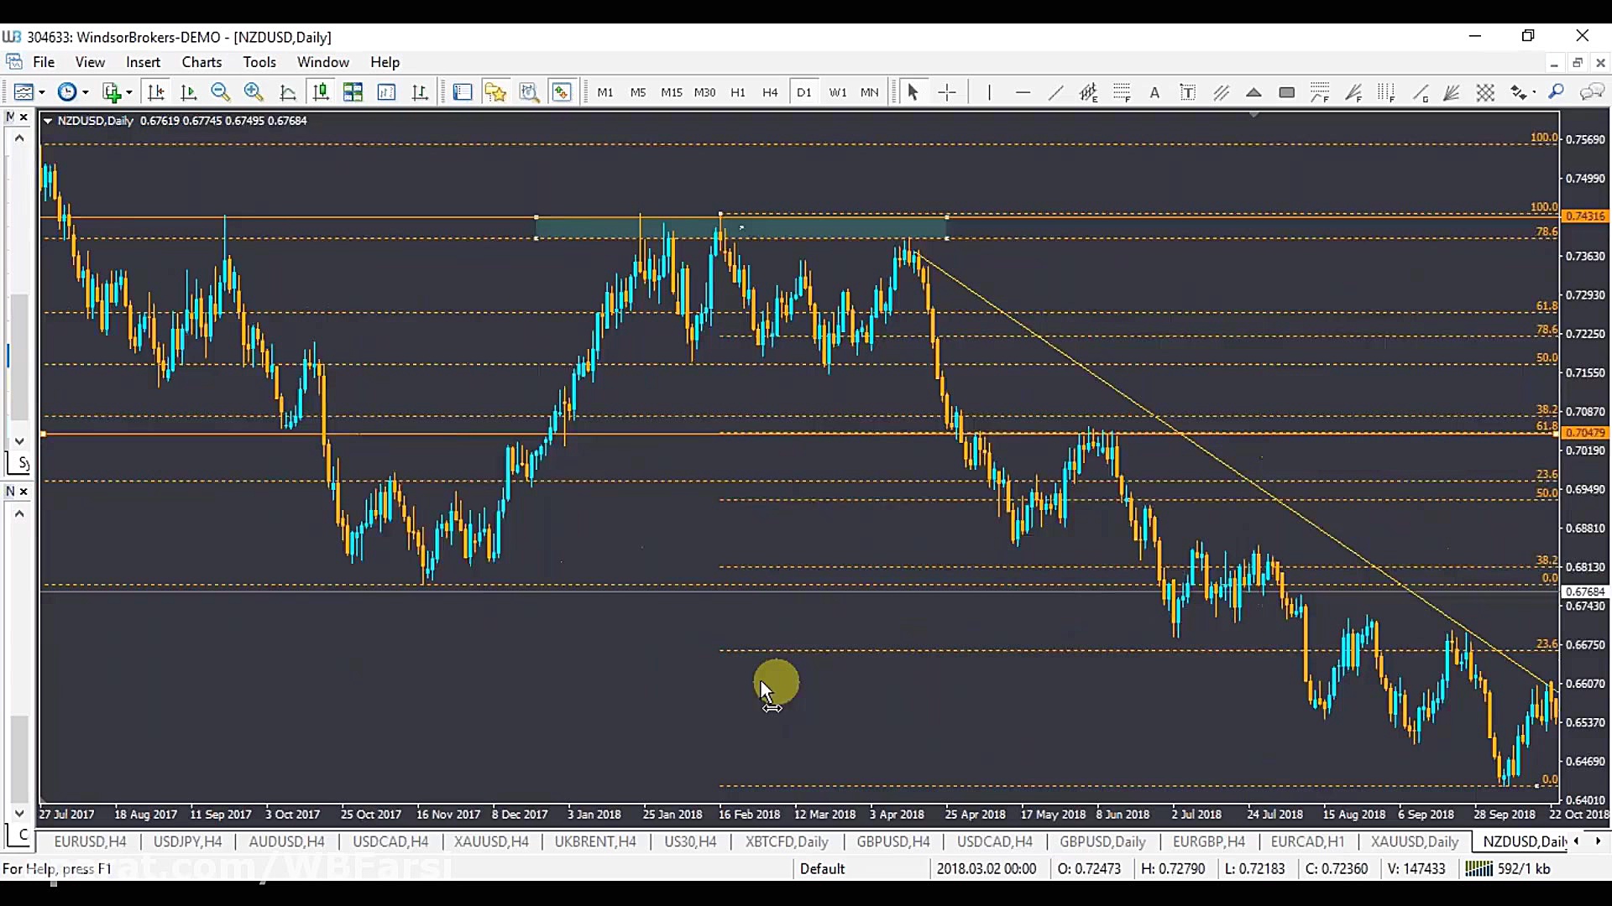
Task: Select the Text Label tool
Action: tap(1187, 92)
